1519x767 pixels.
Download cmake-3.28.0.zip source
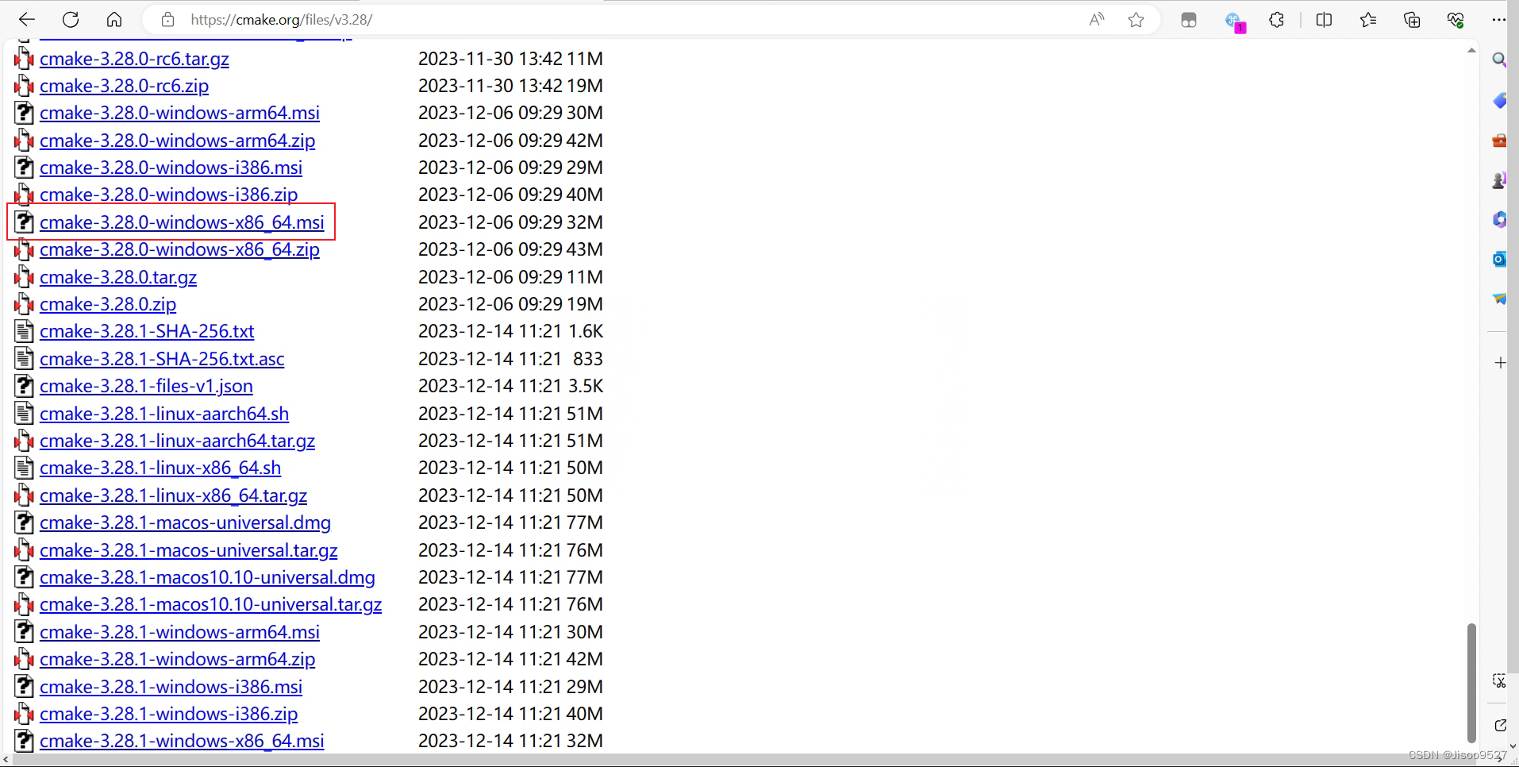click(108, 304)
